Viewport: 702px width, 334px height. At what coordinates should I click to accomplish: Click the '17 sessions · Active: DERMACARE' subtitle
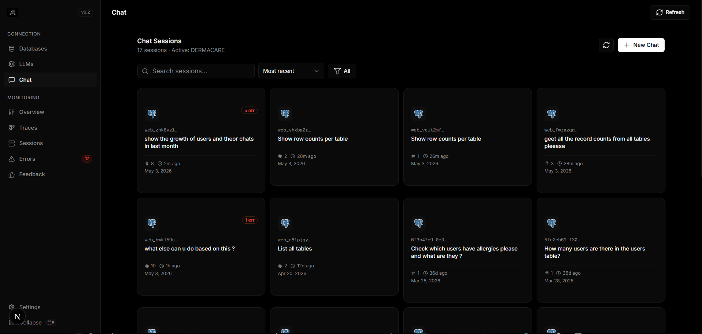[181, 50]
